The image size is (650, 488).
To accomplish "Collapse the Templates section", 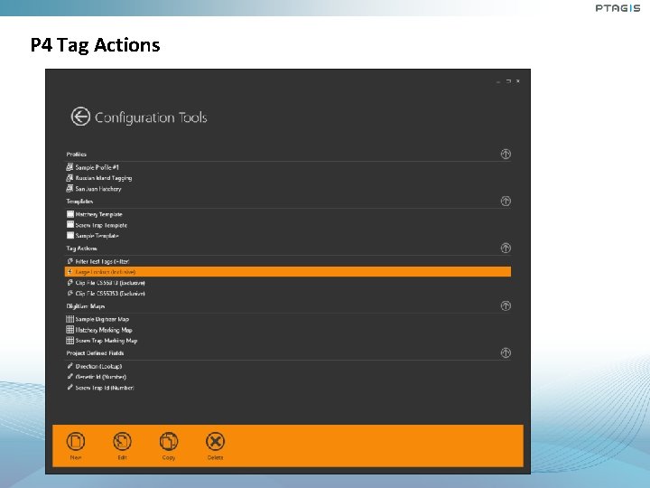I will [506, 202].
